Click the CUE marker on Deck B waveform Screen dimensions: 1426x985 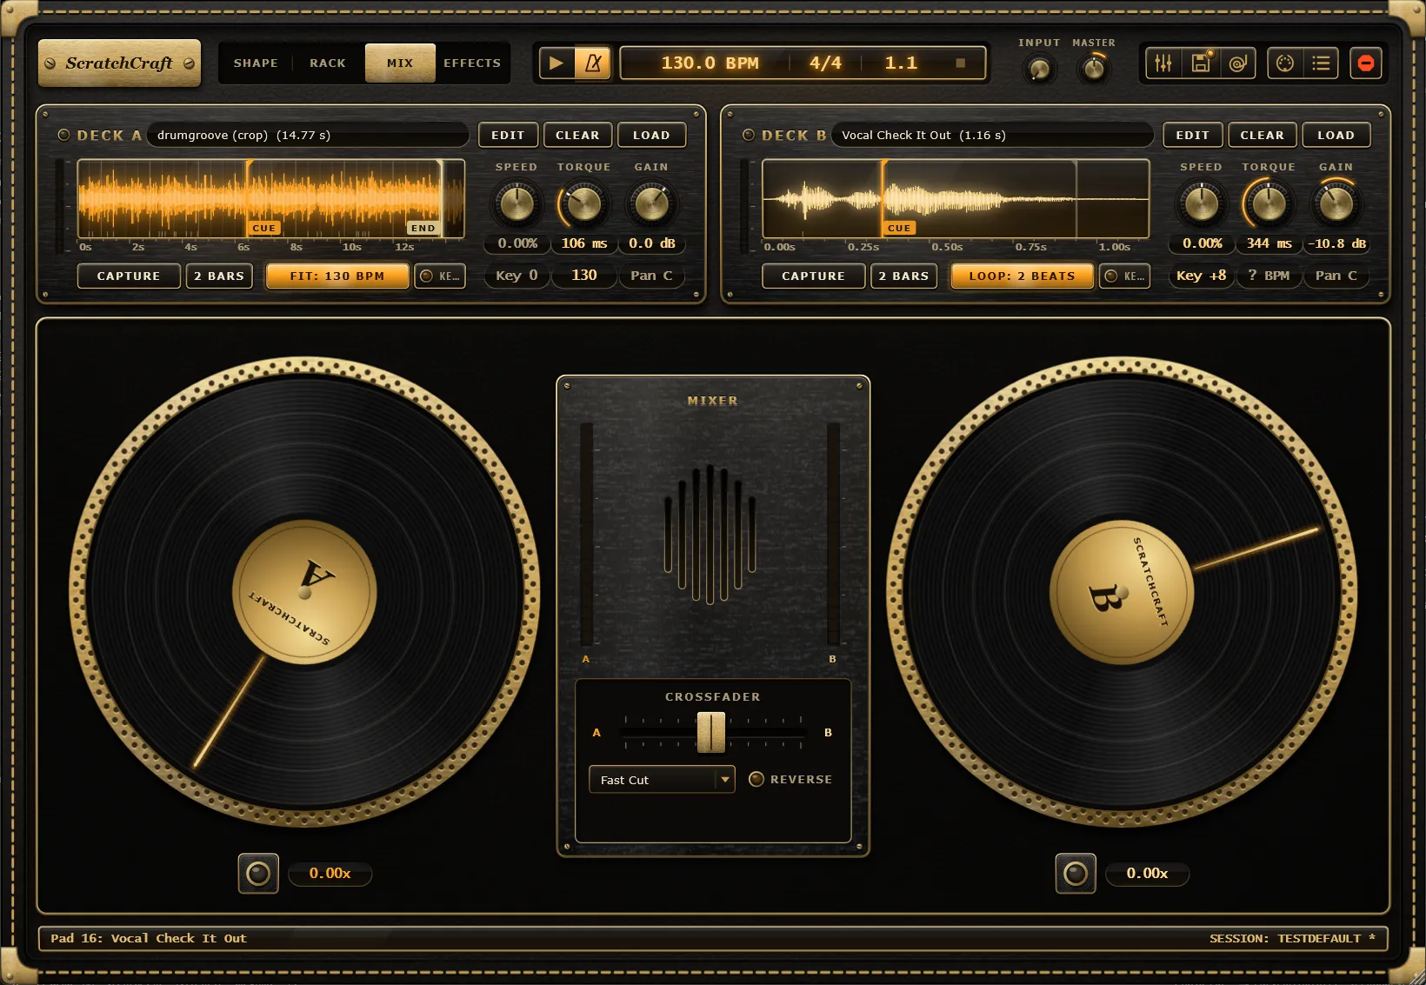pos(899,229)
